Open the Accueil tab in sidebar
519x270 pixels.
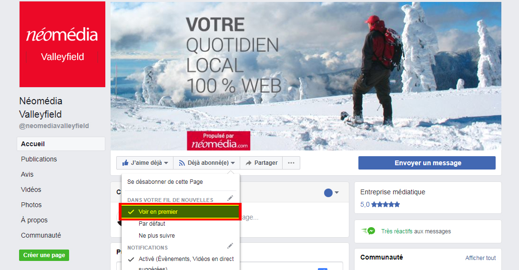(x=61, y=144)
